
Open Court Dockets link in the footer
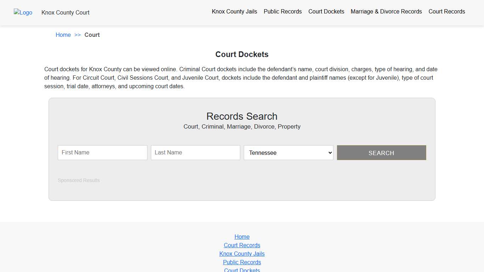[242, 270]
